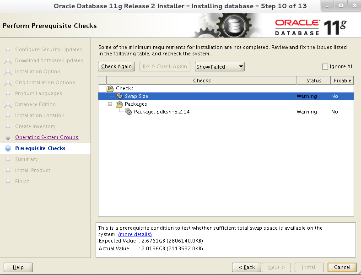The width and height of the screenshot is (361, 275).
Task: Click the Grid Installation Options step
Action: click(45, 82)
